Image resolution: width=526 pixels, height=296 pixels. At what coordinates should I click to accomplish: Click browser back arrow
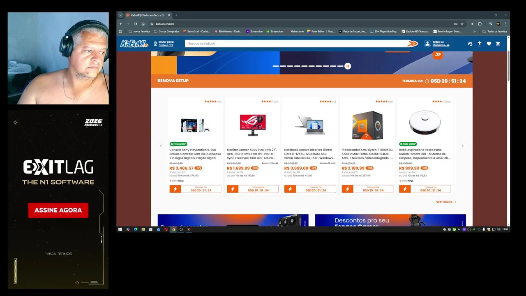click(x=121, y=24)
